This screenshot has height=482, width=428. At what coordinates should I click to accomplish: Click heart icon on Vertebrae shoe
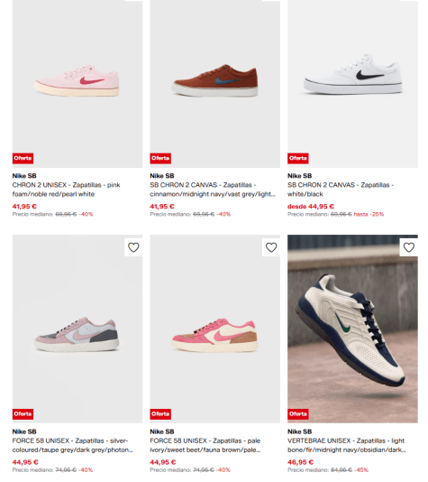[x=409, y=247]
